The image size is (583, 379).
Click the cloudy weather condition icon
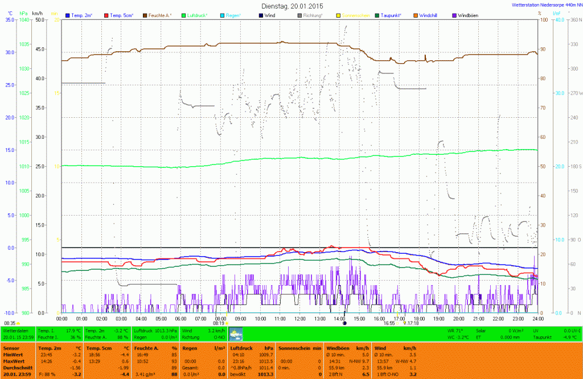coord(235,333)
